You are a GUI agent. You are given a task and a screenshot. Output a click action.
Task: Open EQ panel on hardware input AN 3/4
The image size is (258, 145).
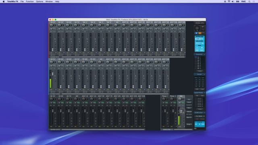[x=63, y=47]
